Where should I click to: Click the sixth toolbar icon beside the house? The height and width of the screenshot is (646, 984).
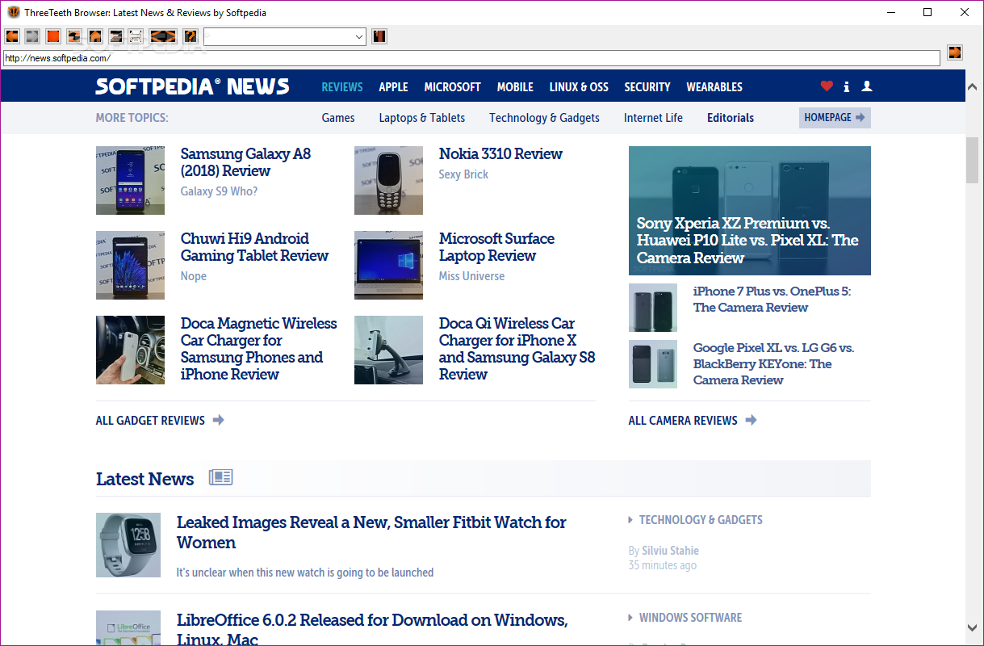116,36
